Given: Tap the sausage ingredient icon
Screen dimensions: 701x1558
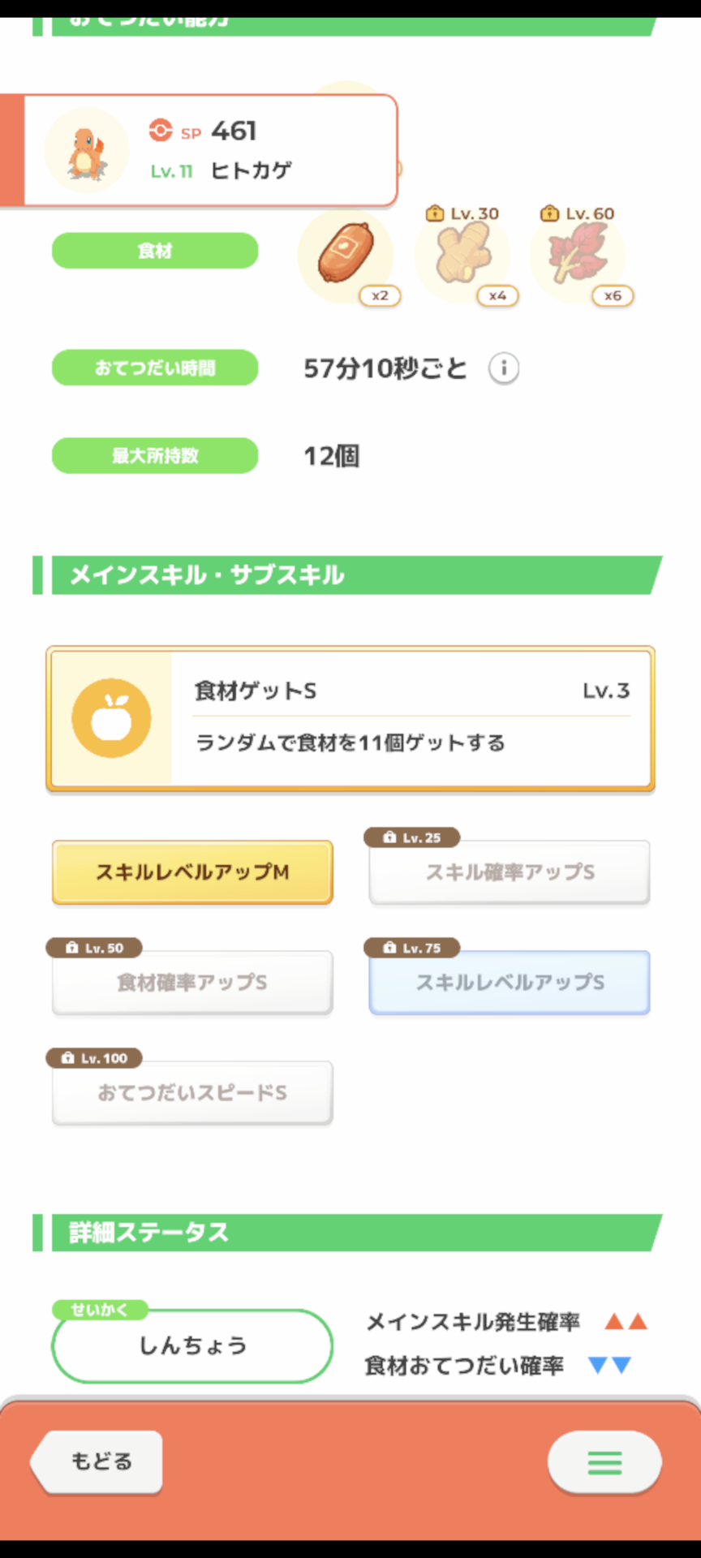Looking at the screenshot, I should coord(346,255).
